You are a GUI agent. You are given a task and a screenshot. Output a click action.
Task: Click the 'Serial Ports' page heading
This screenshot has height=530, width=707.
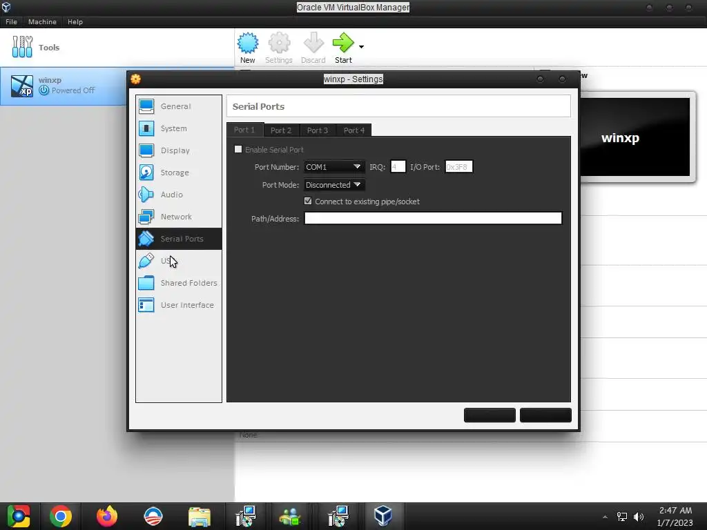(258, 107)
